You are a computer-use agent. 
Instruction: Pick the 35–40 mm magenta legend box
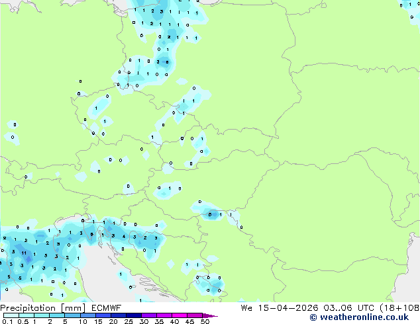[x=164, y=315]
